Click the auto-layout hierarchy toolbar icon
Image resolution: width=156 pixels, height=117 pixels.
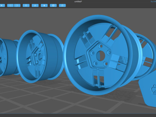click(35, 6)
